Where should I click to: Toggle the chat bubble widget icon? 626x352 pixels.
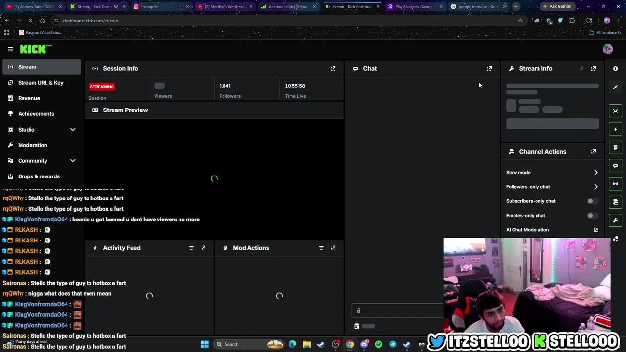pos(616,166)
